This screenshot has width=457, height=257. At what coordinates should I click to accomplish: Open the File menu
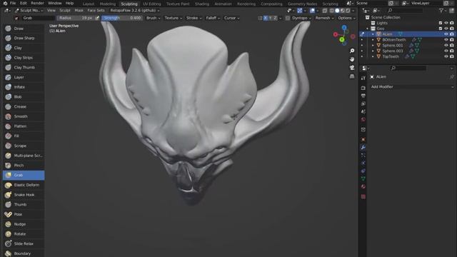tap(13, 3)
